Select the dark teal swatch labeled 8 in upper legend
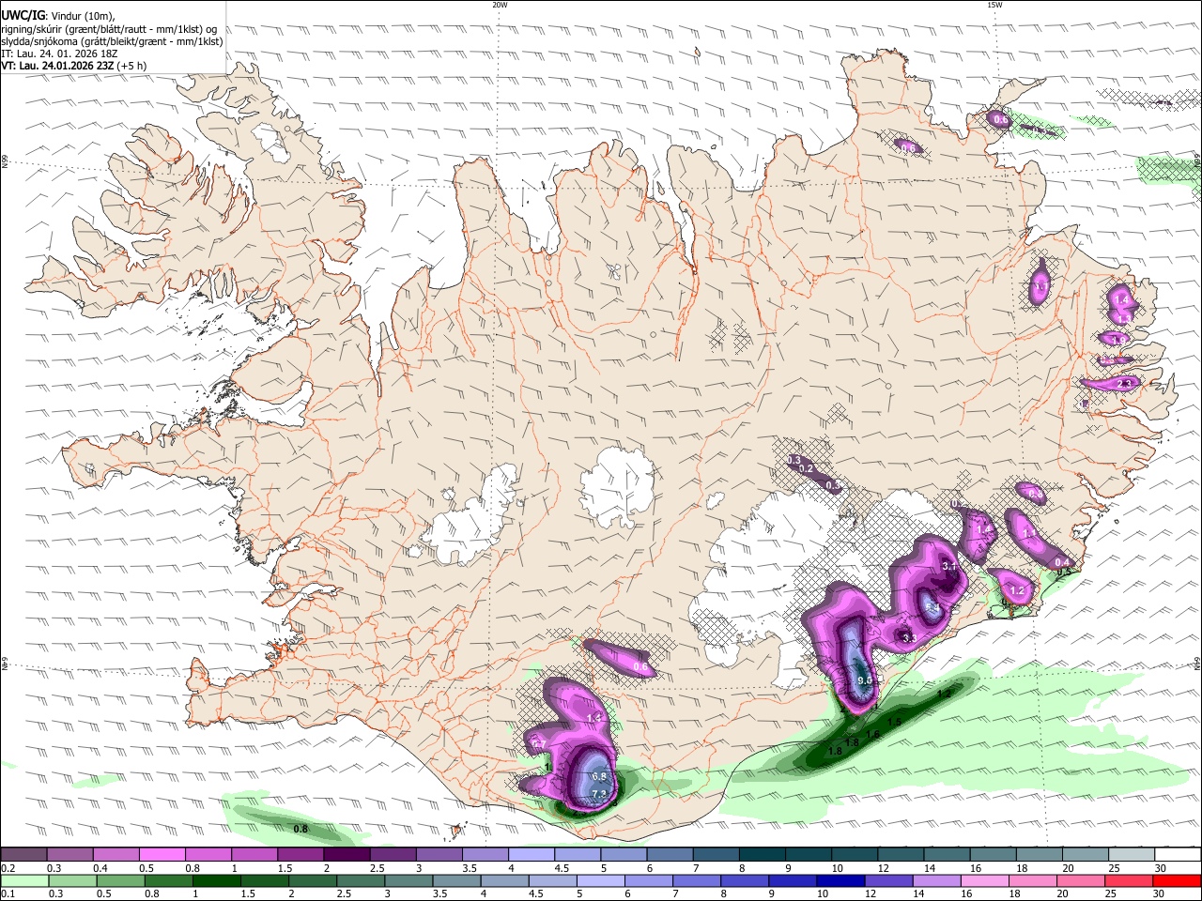Image resolution: width=1202 pixels, height=901 pixels. 764,855
